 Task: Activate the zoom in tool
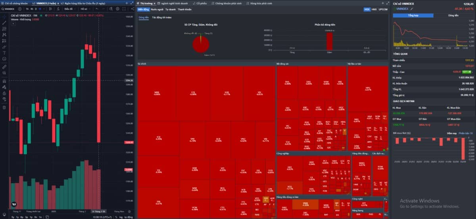pos(4,73)
